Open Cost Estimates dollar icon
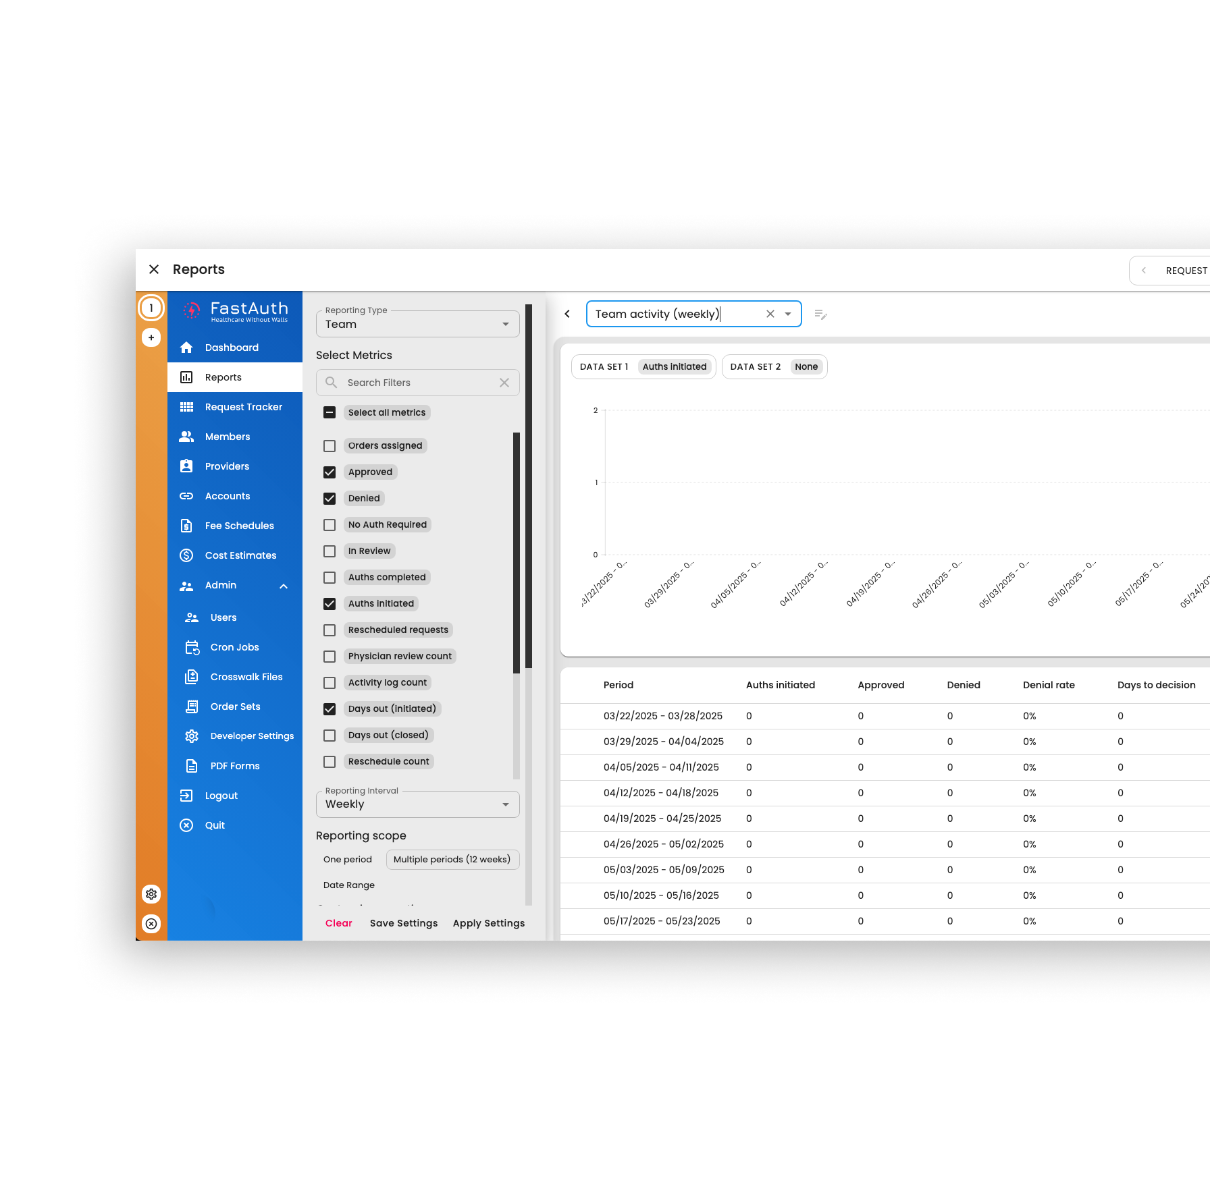 pos(186,555)
